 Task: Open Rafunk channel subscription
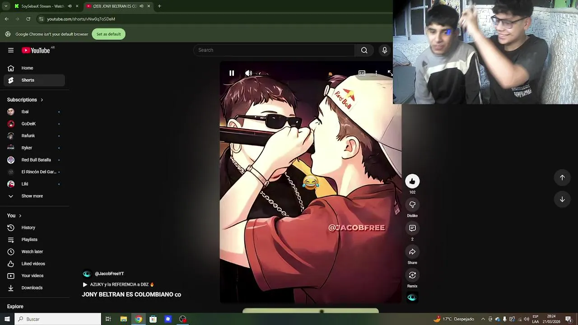coord(34,136)
